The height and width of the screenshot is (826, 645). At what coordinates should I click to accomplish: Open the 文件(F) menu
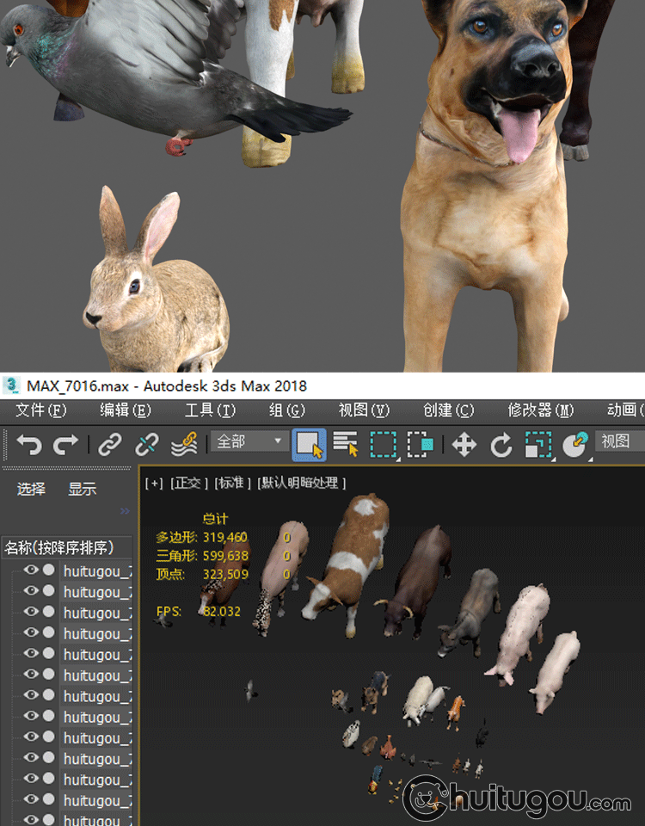(x=40, y=410)
